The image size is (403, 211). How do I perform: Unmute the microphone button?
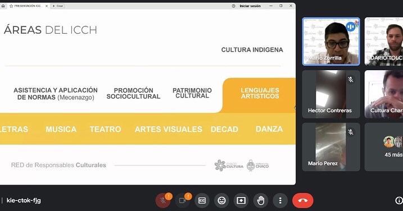tap(162, 200)
